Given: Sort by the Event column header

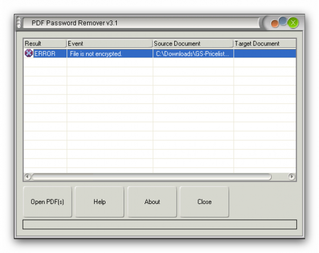Looking at the screenshot, I should (109, 43).
